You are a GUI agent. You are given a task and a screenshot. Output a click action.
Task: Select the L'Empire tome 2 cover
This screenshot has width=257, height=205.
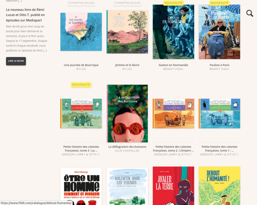(173, 113)
